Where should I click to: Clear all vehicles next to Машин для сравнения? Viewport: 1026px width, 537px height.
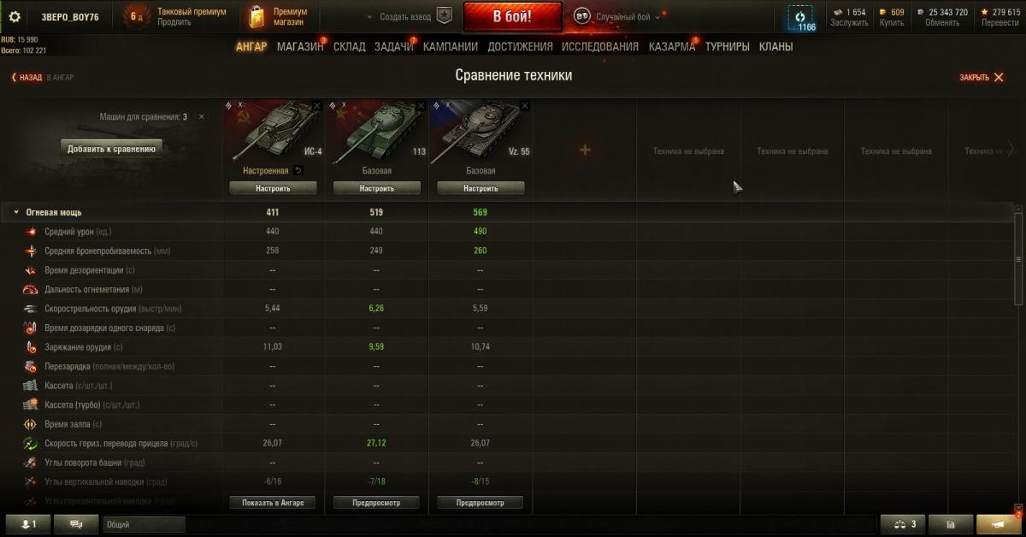point(202,116)
